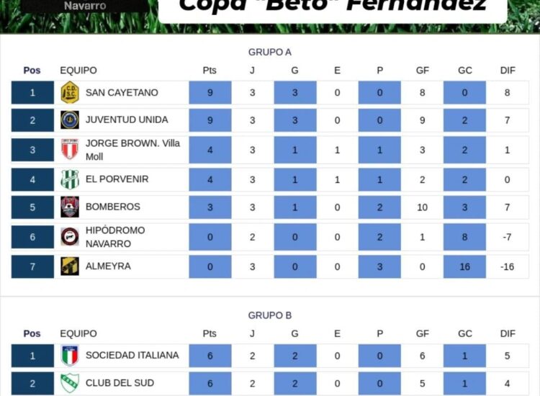Click Almeyra's 16 goals-against cell
This screenshot has height=396, width=540.
point(464,266)
